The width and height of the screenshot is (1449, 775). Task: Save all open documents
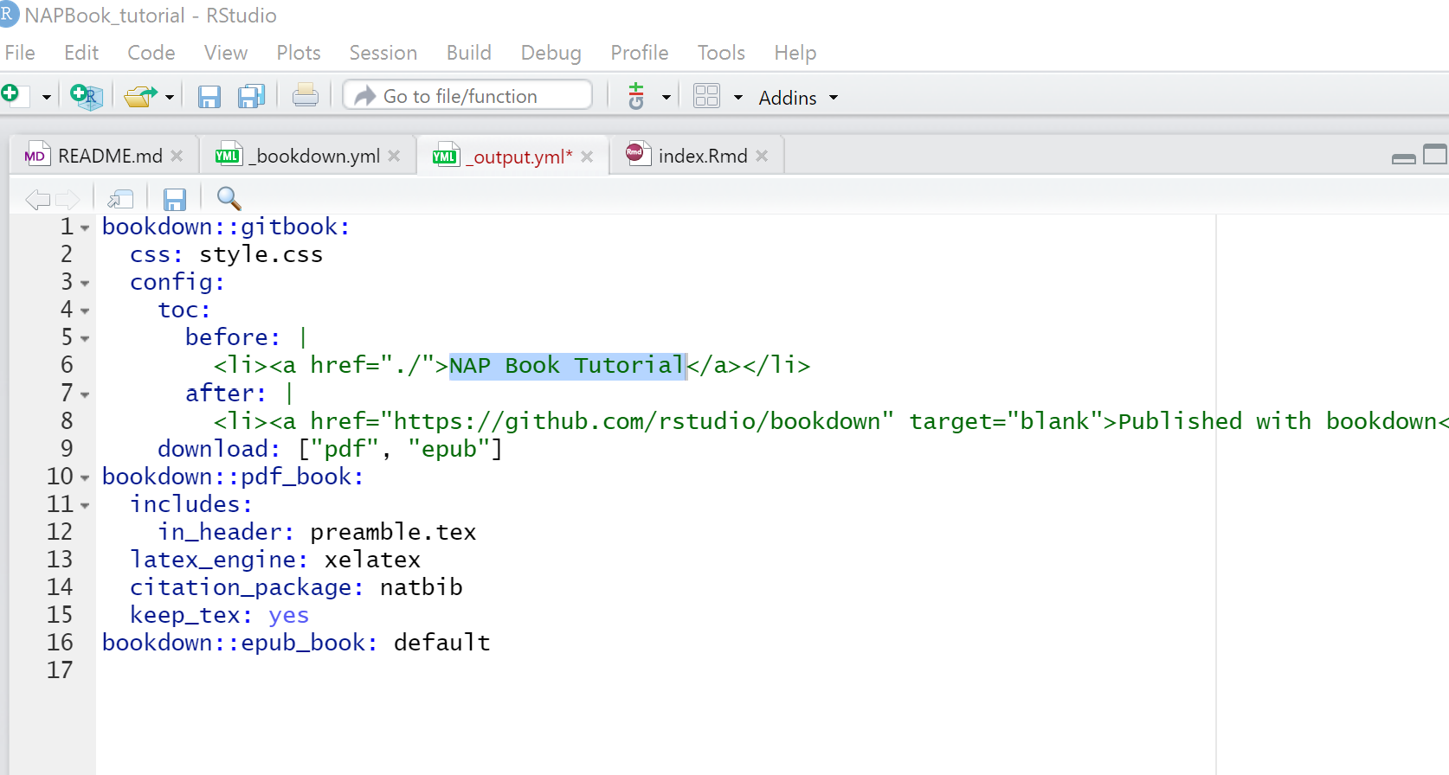point(252,96)
